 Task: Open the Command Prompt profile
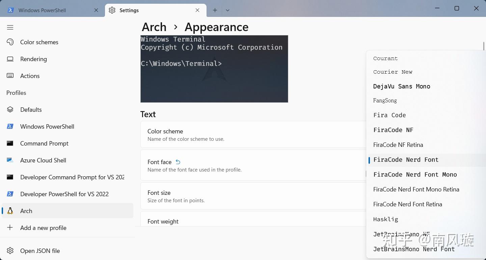tap(44, 144)
